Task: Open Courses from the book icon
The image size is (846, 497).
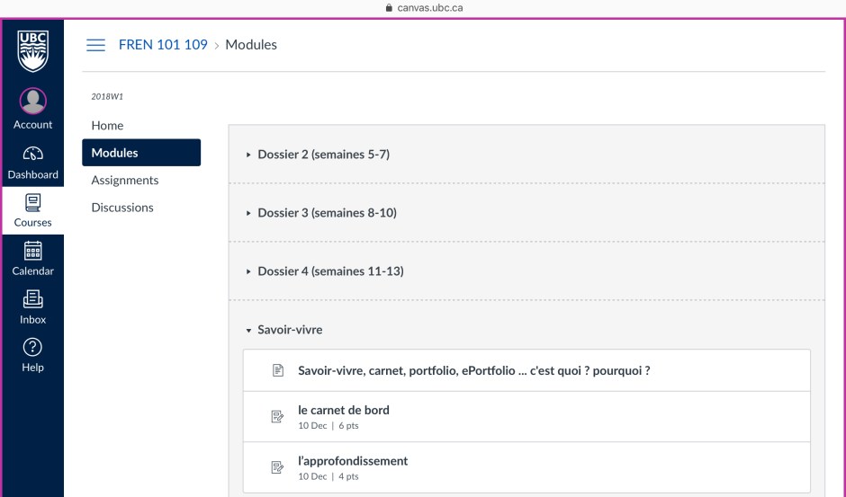Action: [32, 201]
